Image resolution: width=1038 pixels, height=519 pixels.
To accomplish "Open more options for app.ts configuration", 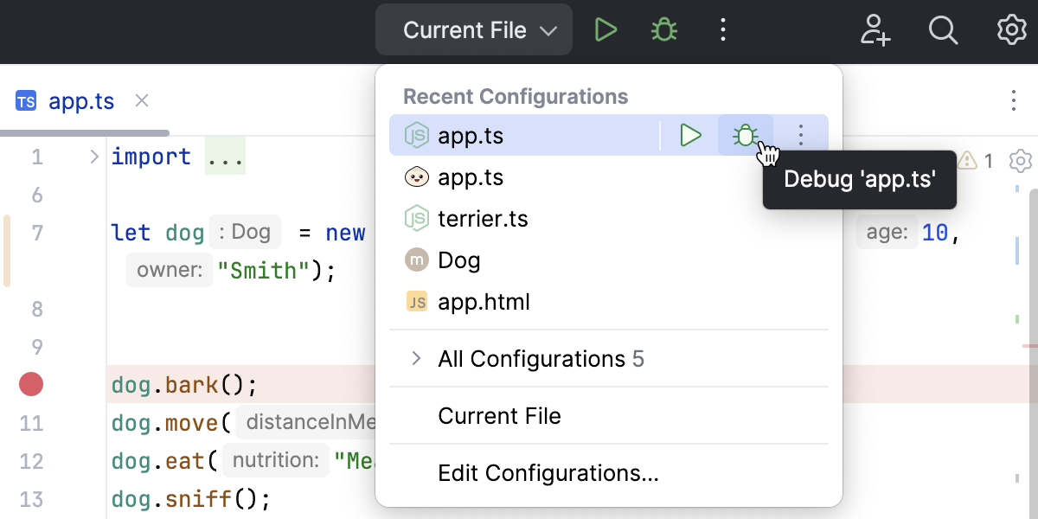I will click(x=800, y=135).
